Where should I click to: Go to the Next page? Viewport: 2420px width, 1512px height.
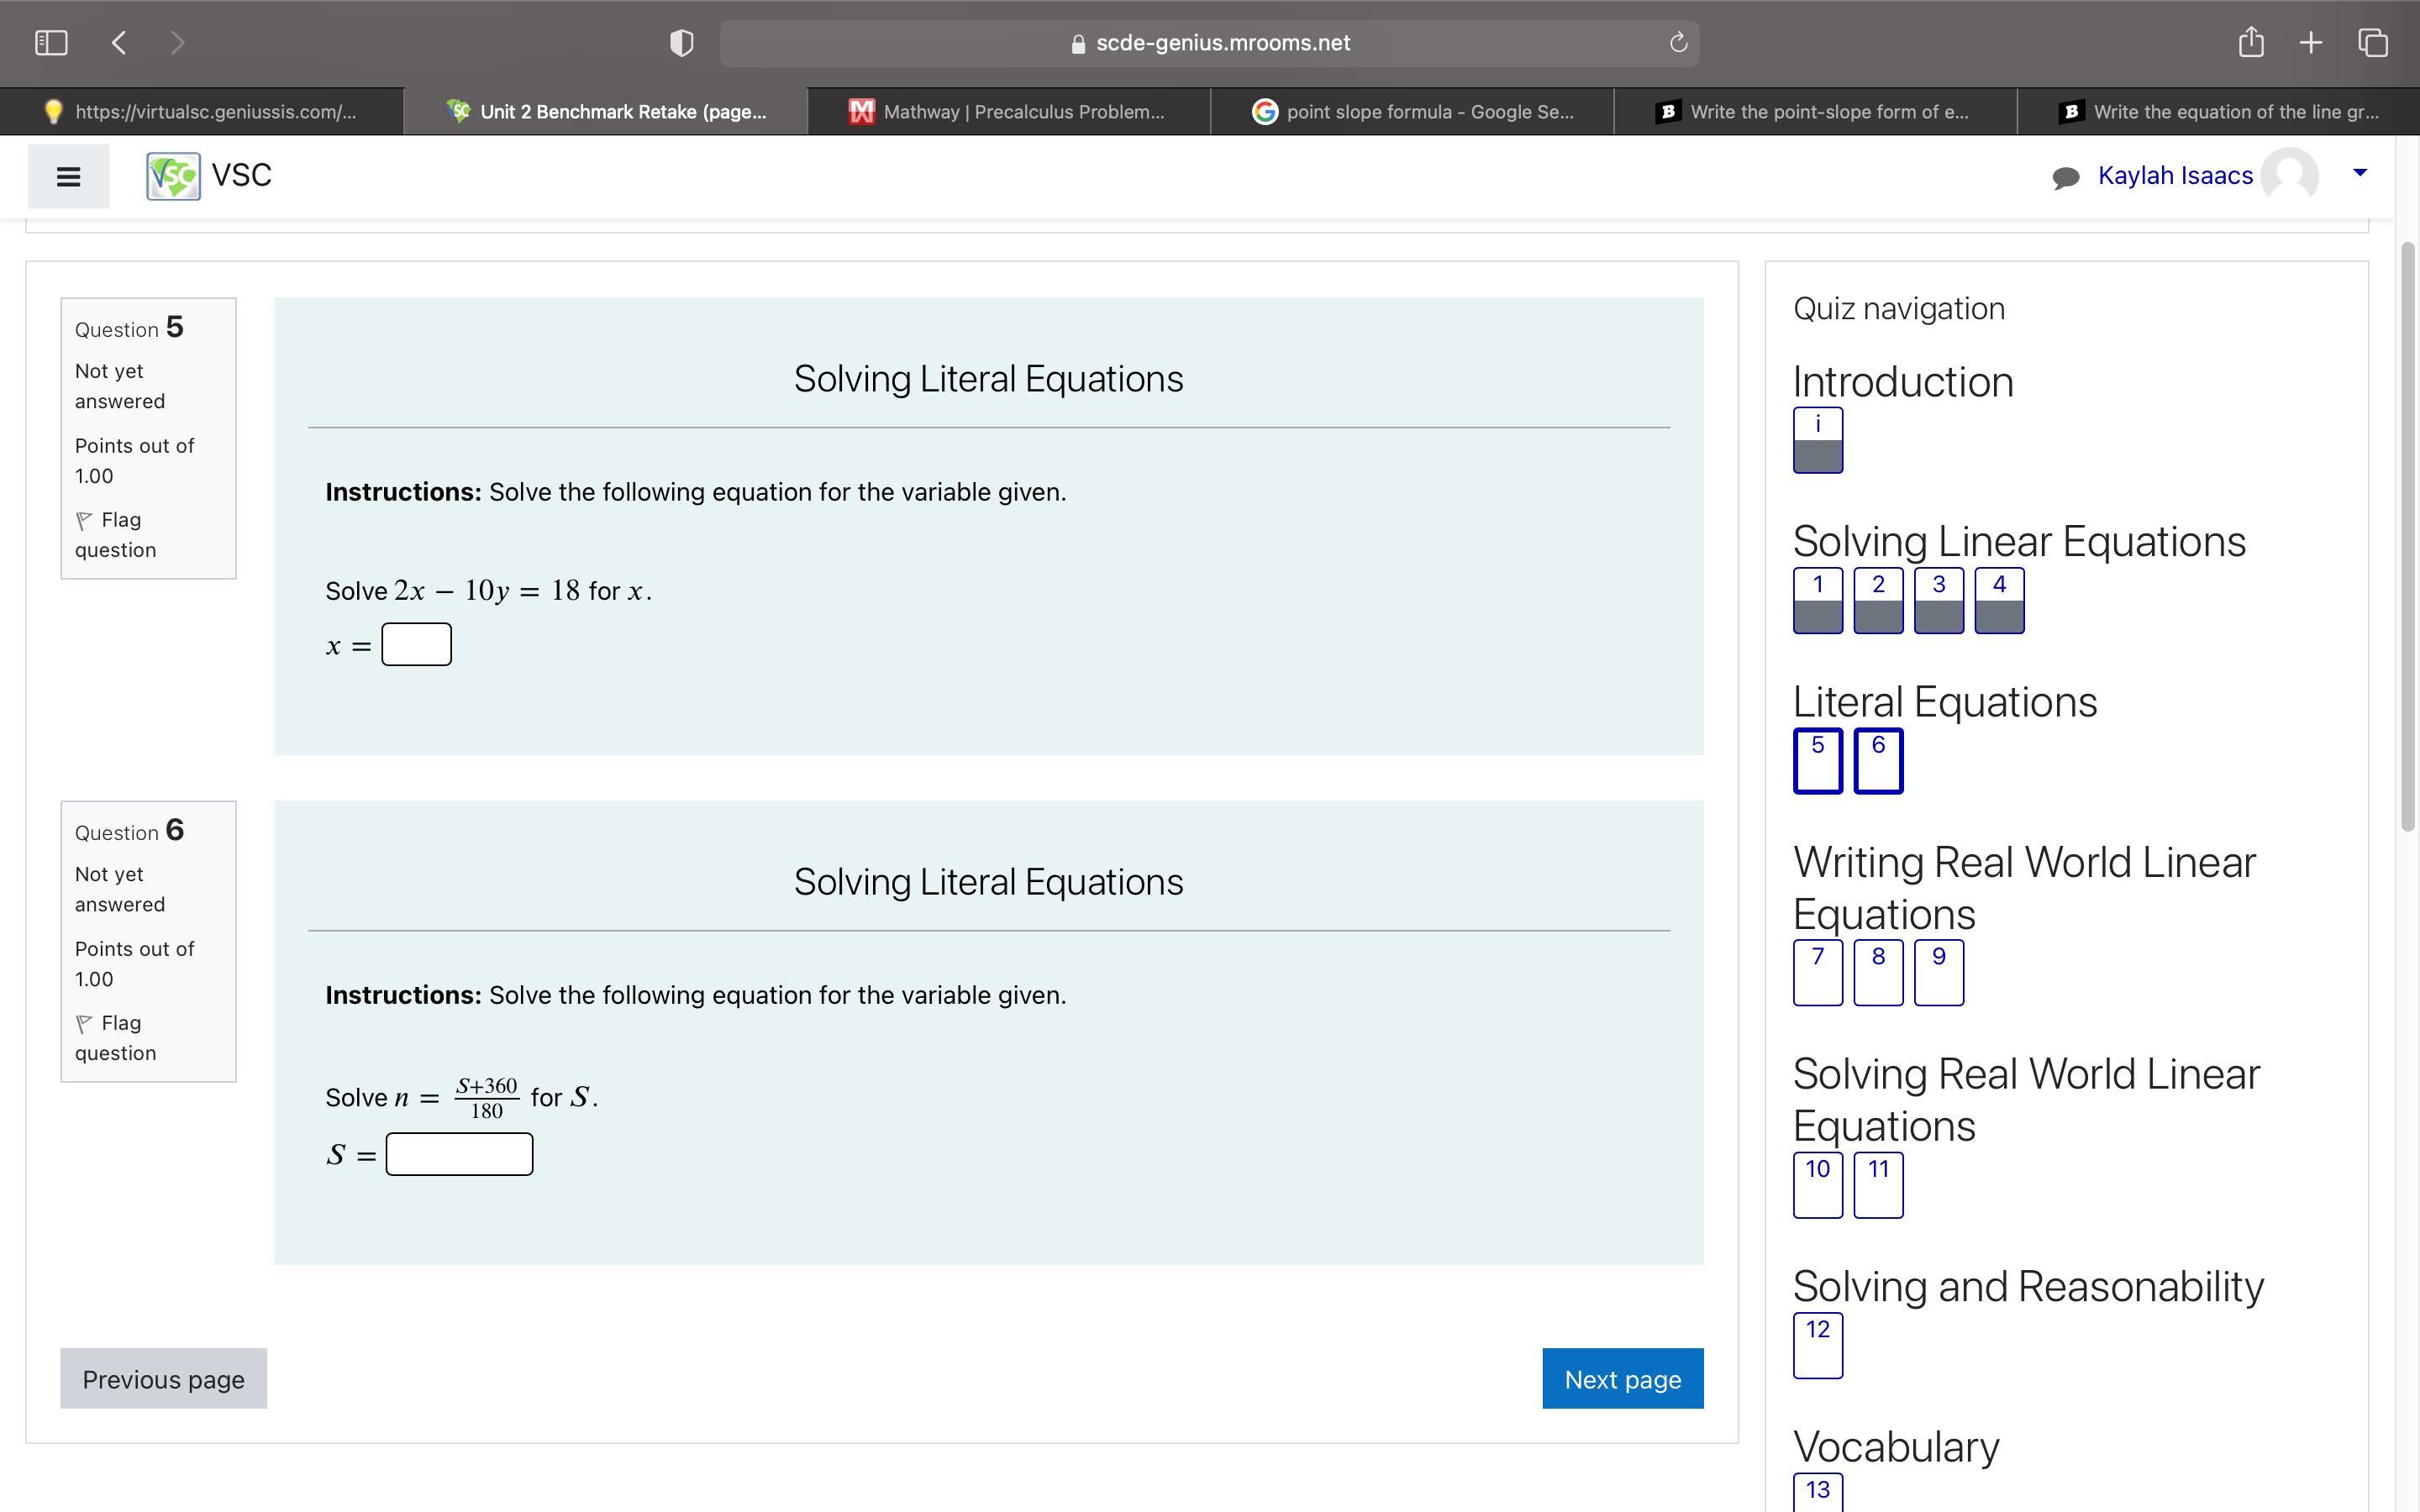click(1622, 1378)
